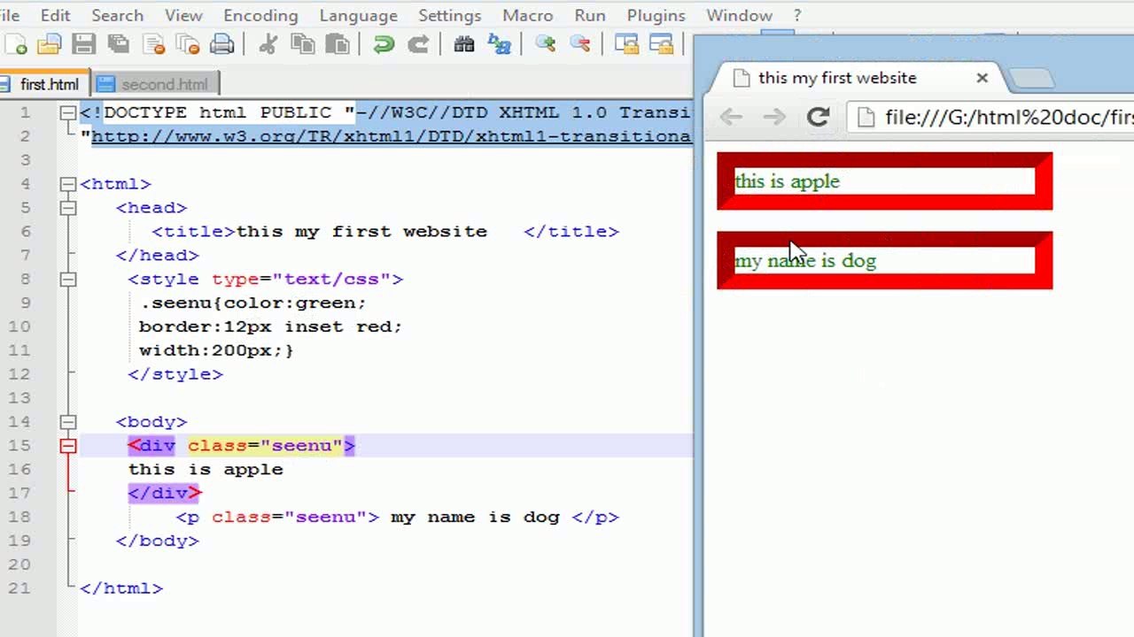Save the current file using floppy icon
Image resolution: width=1134 pixels, height=637 pixels.
(x=84, y=44)
